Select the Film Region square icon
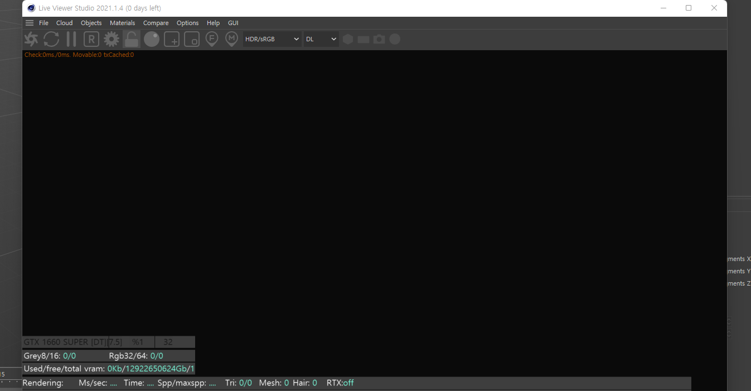 [192, 39]
